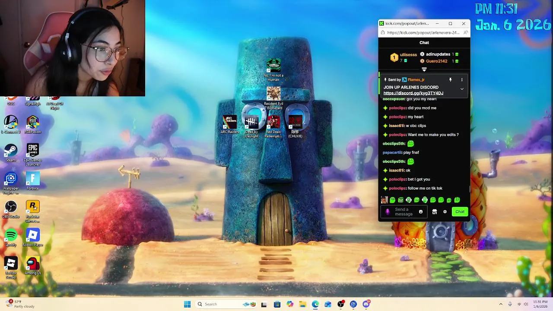Open the chat settings gear icon
This screenshot has width=553, height=311.
click(x=445, y=212)
